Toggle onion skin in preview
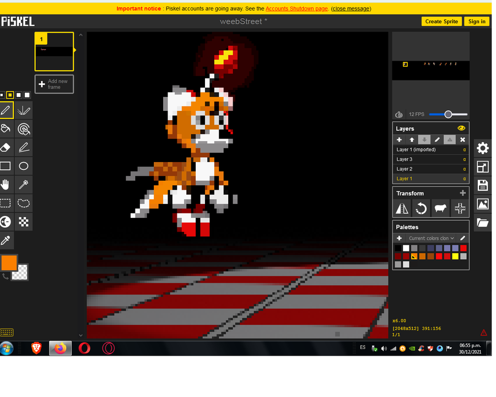The width and height of the screenshot is (496, 397). pyautogui.click(x=399, y=114)
